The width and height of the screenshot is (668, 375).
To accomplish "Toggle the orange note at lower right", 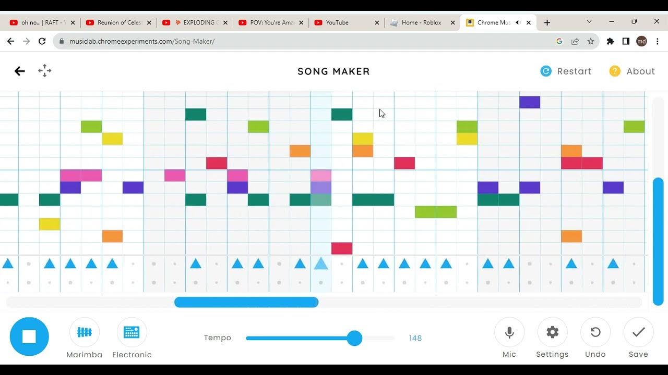I will [x=571, y=236].
